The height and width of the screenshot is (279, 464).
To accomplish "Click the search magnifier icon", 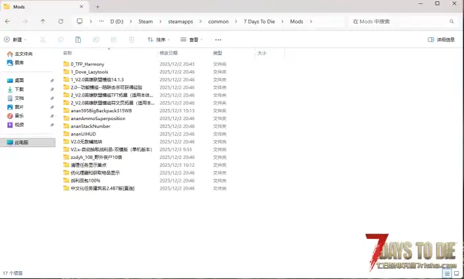I will (451, 21).
